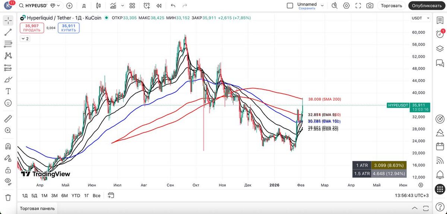Open object tree layers panel

pyautogui.click(x=440, y=49)
